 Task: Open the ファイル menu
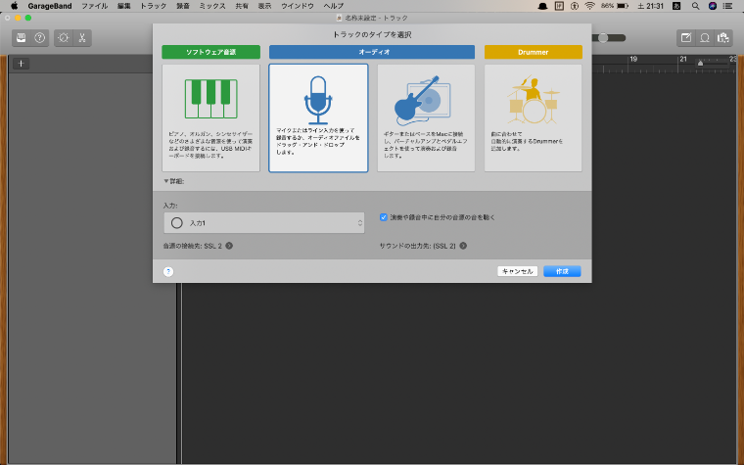coord(95,6)
